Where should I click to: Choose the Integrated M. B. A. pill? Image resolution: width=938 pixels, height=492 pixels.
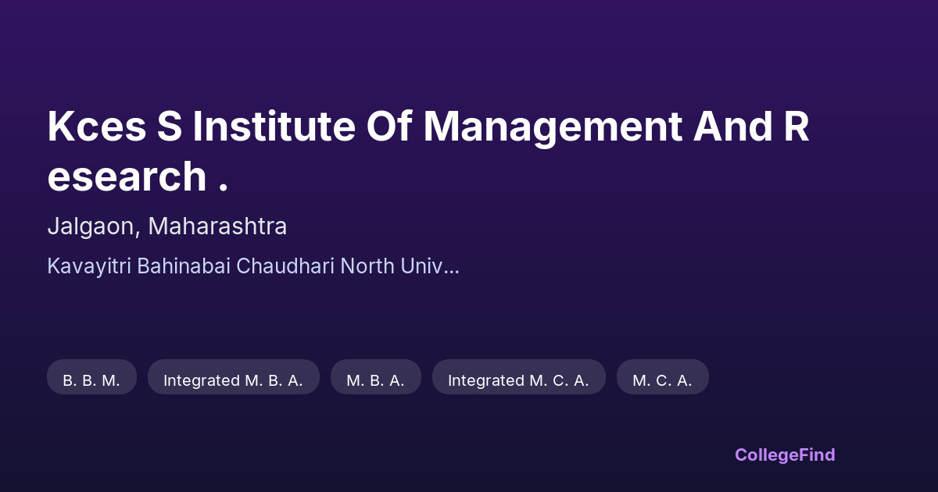233,380
